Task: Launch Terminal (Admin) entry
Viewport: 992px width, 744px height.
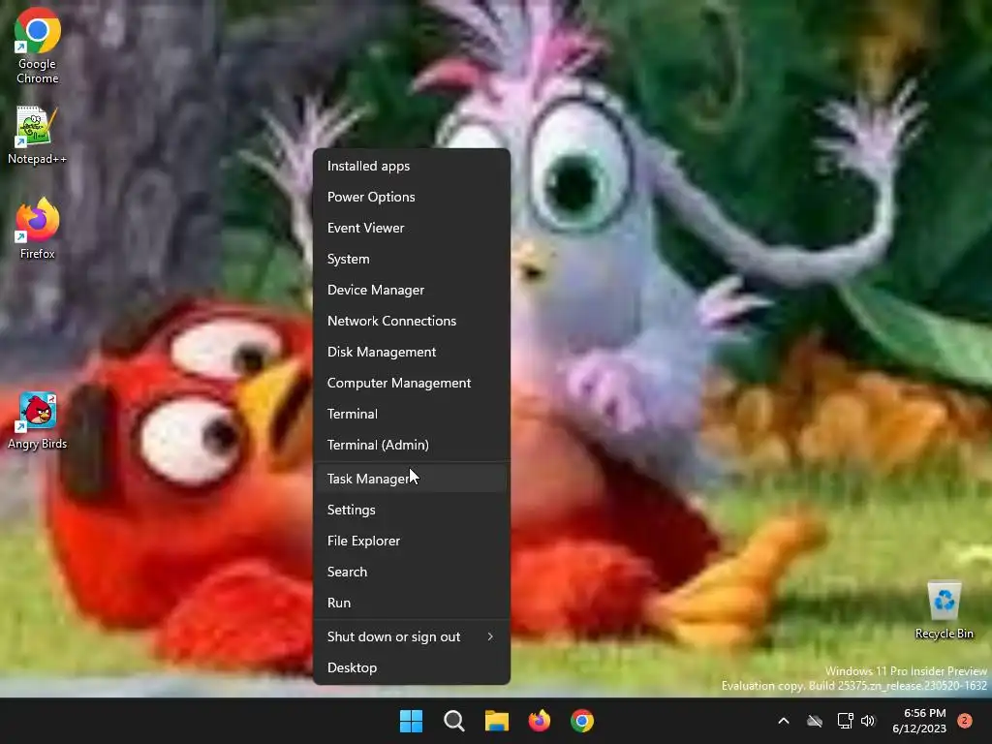Action: click(x=411, y=445)
